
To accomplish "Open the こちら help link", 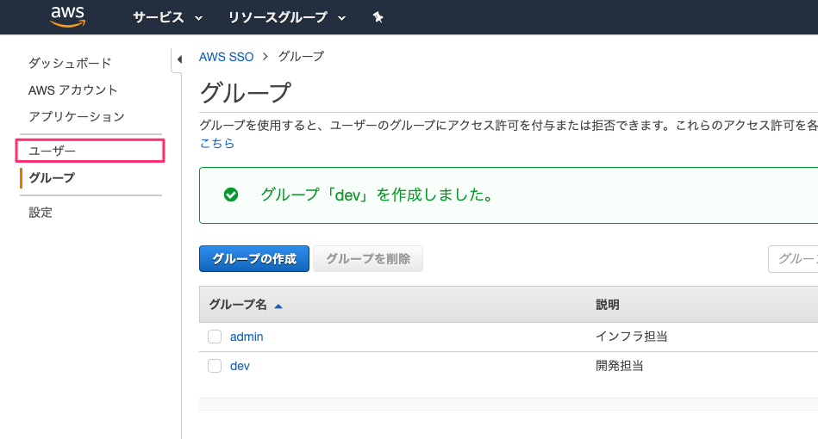I will tap(217, 143).
